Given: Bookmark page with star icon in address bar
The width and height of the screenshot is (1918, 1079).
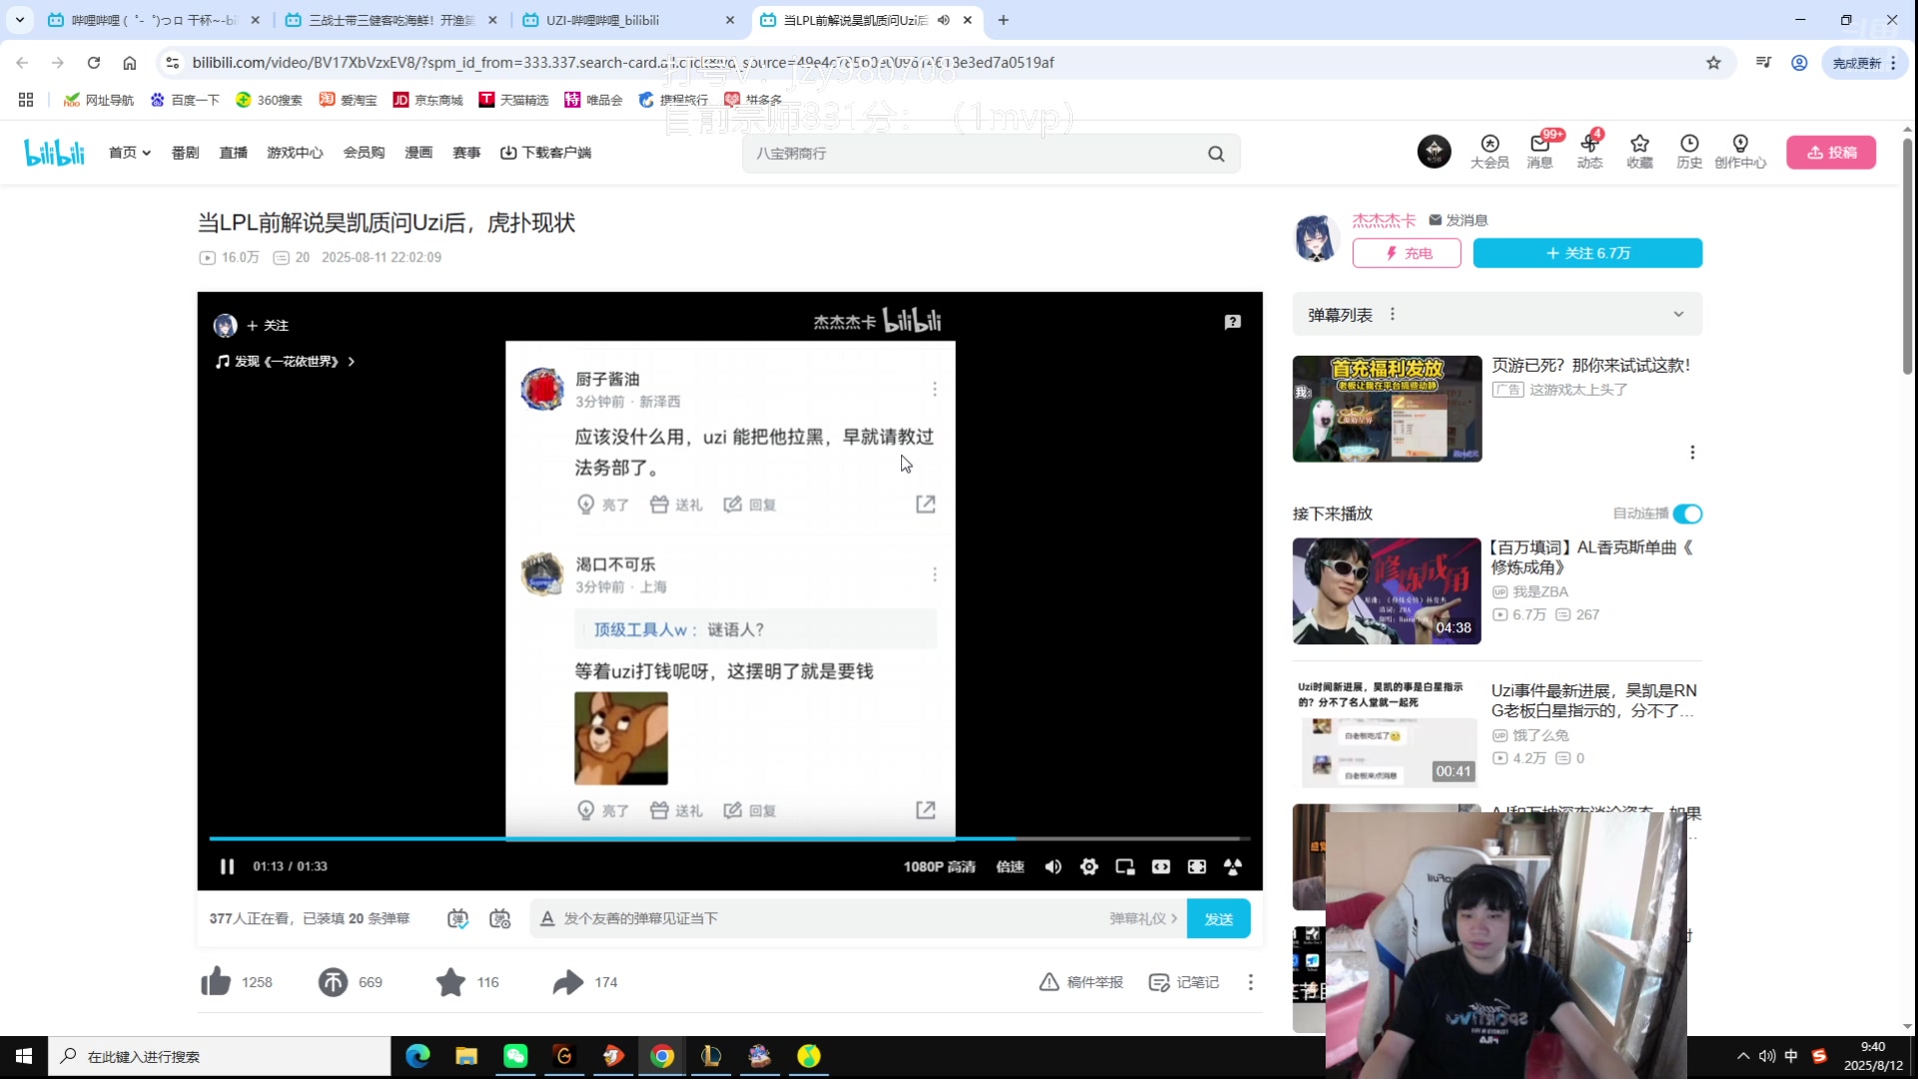Looking at the screenshot, I should pyautogui.click(x=1714, y=63).
